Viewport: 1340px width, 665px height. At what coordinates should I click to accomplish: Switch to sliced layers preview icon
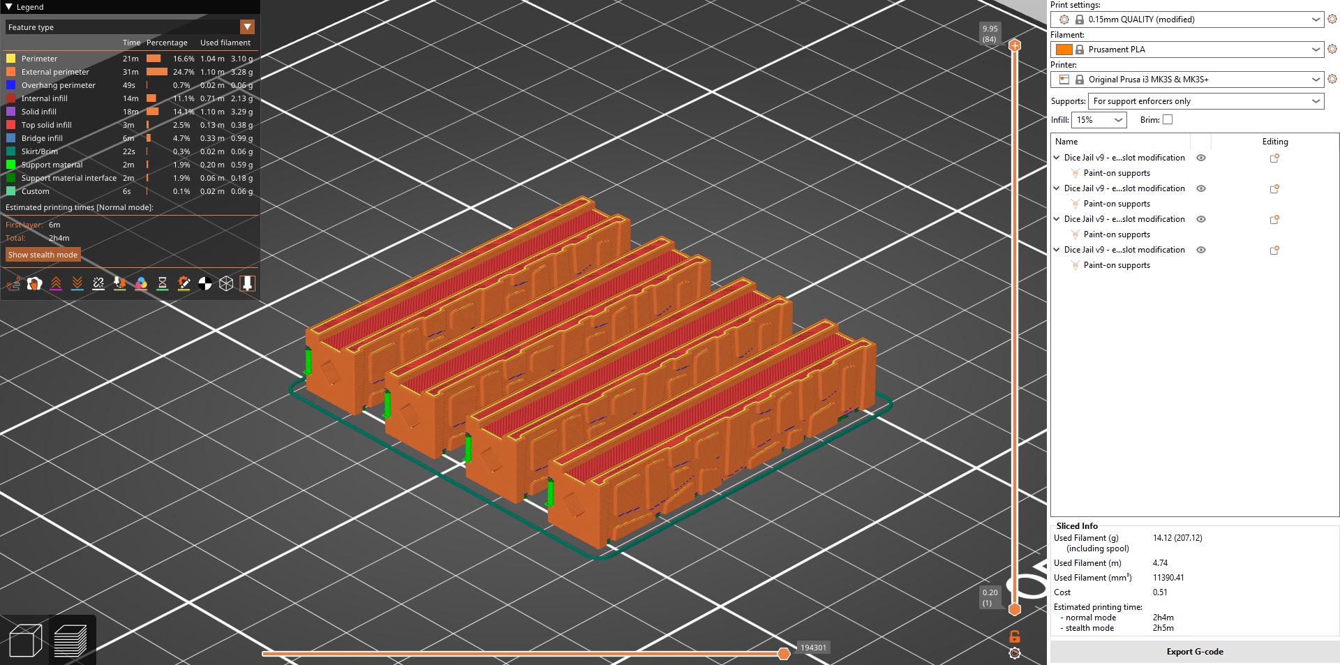pos(70,641)
